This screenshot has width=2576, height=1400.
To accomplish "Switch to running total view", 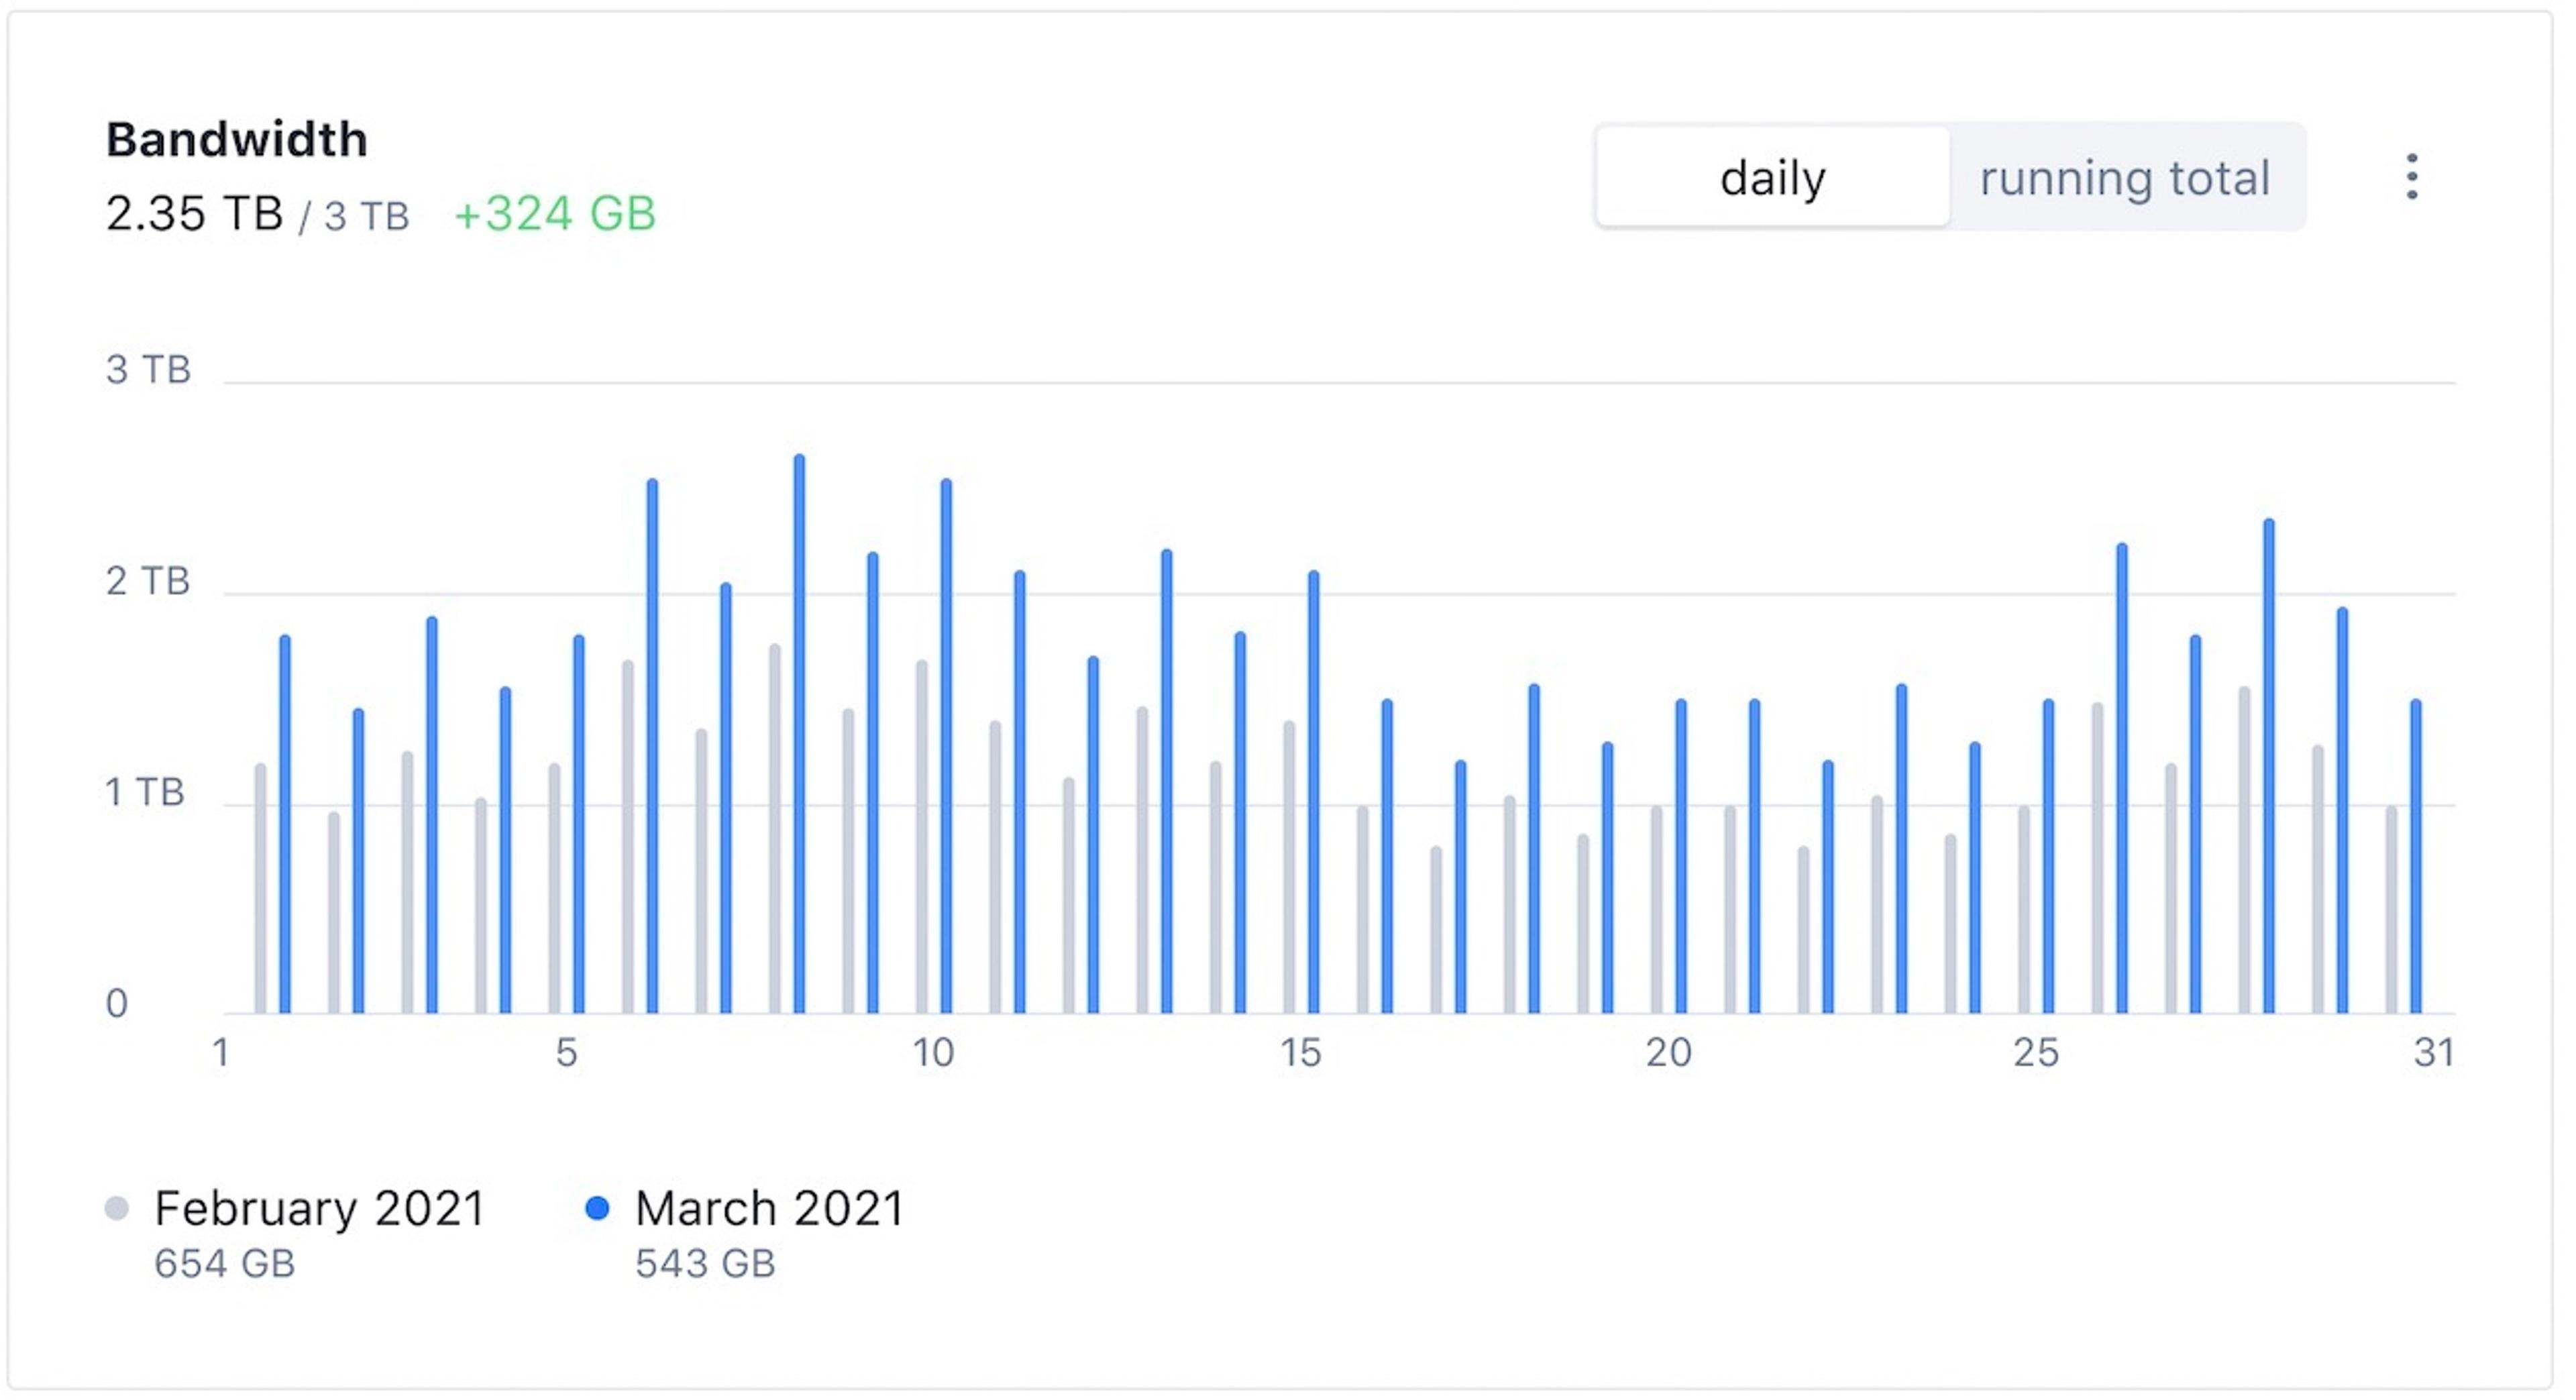I will pyautogui.click(x=2124, y=178).
